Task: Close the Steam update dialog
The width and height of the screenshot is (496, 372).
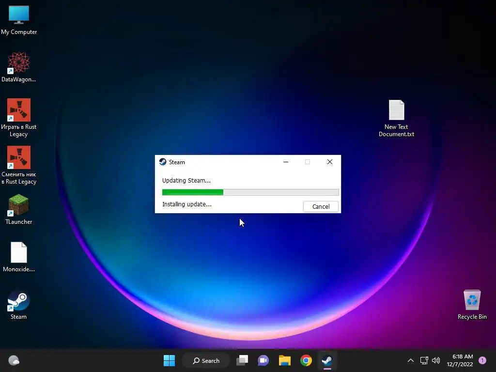Action: pos(329,162)
